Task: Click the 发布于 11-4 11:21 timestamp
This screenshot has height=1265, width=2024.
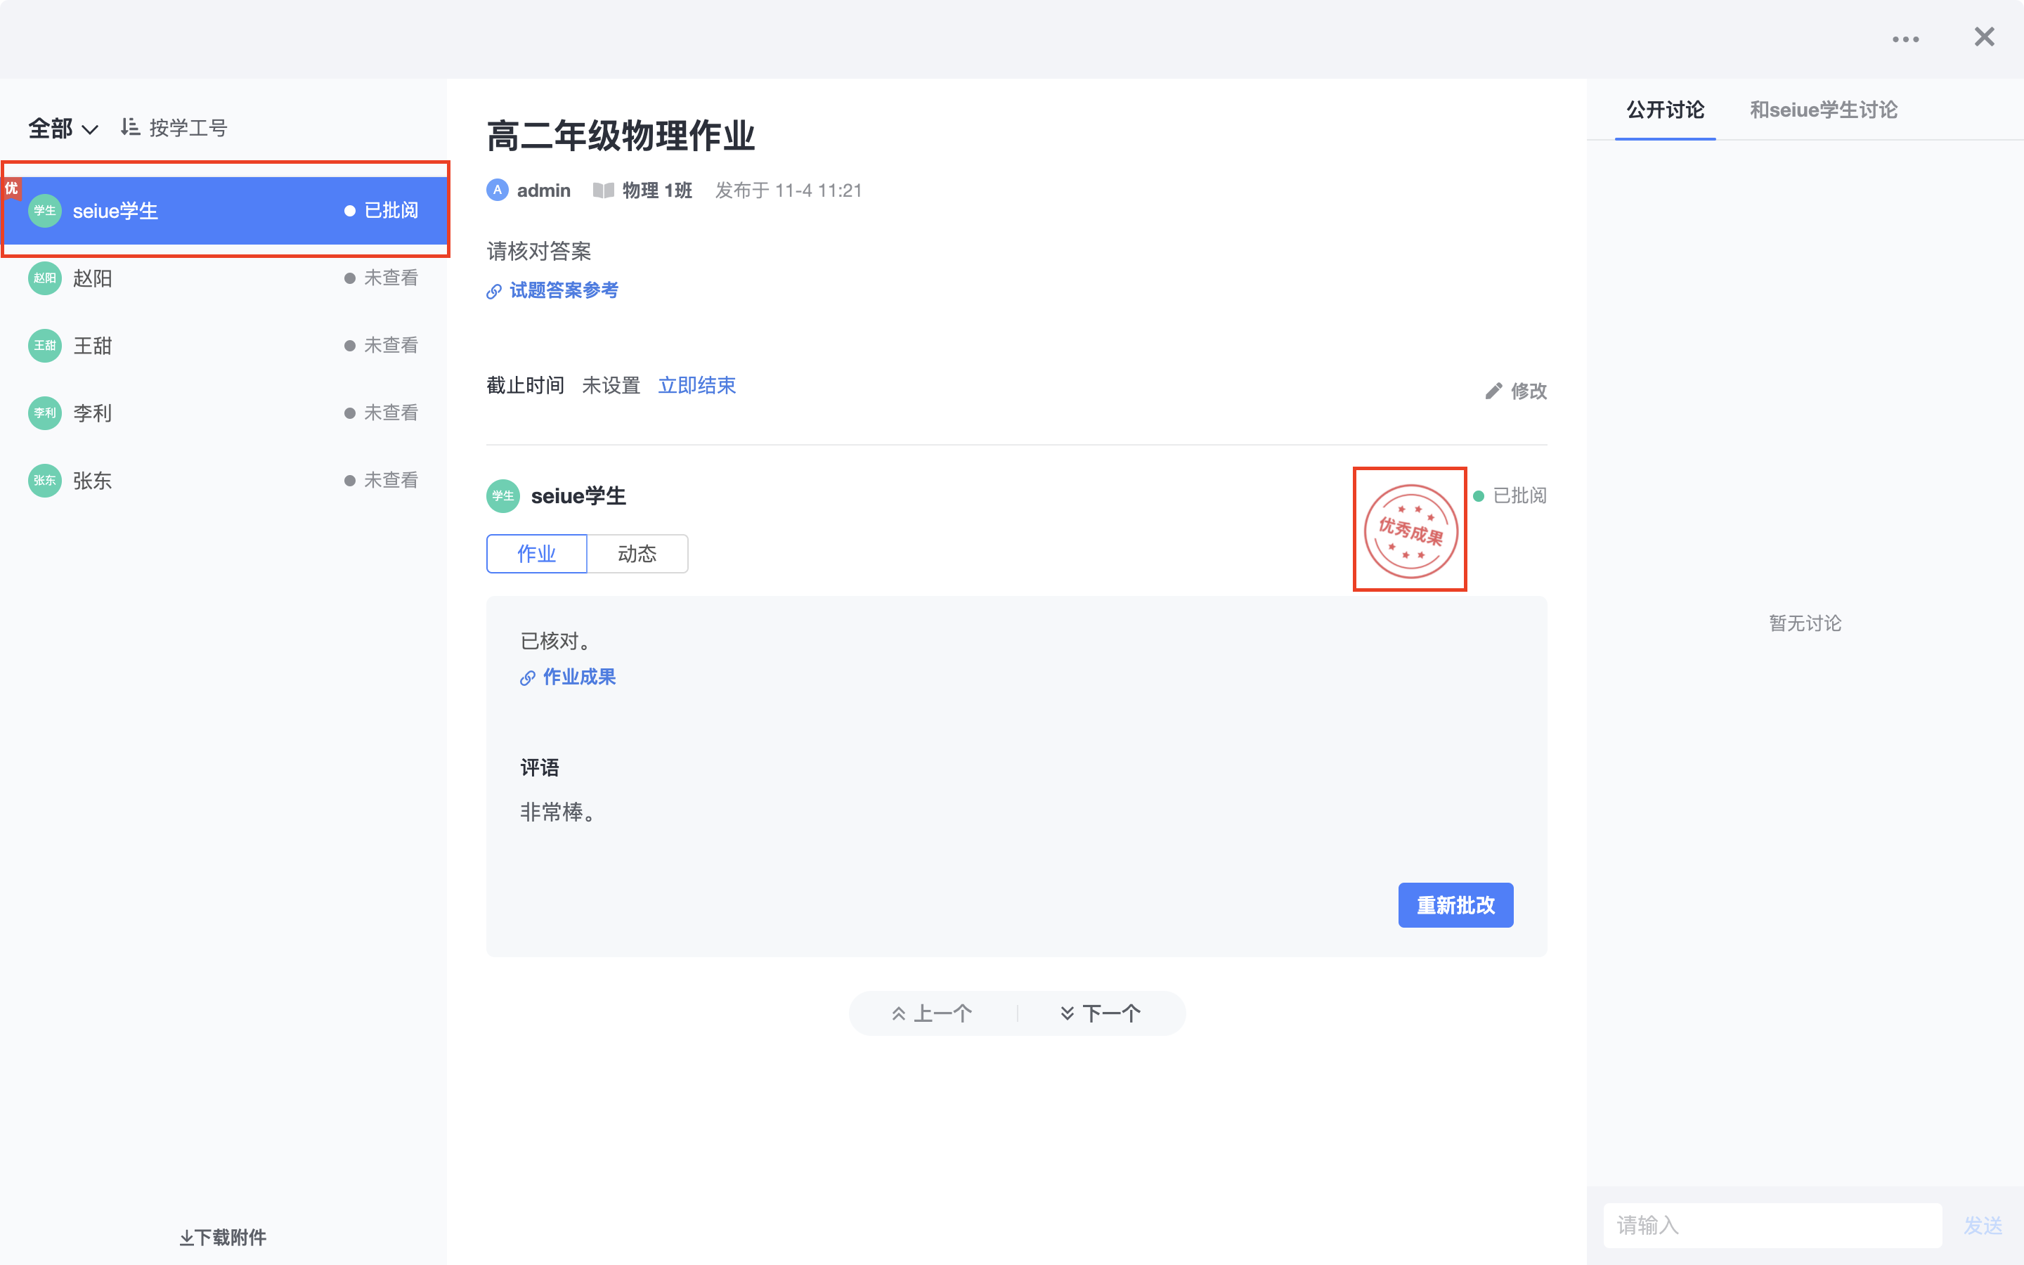Action: point(789,190)
